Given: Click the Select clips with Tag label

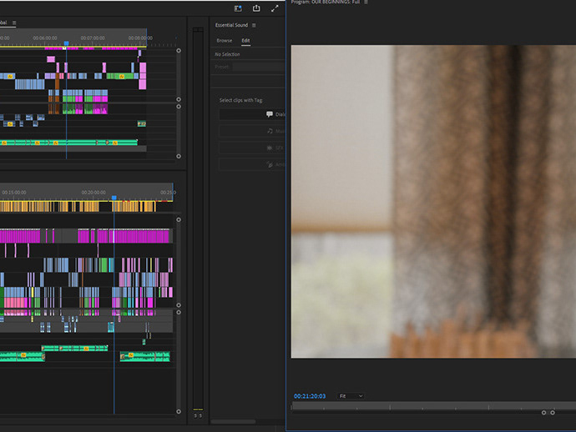Looking at the screenshot, I should [241, 100].
